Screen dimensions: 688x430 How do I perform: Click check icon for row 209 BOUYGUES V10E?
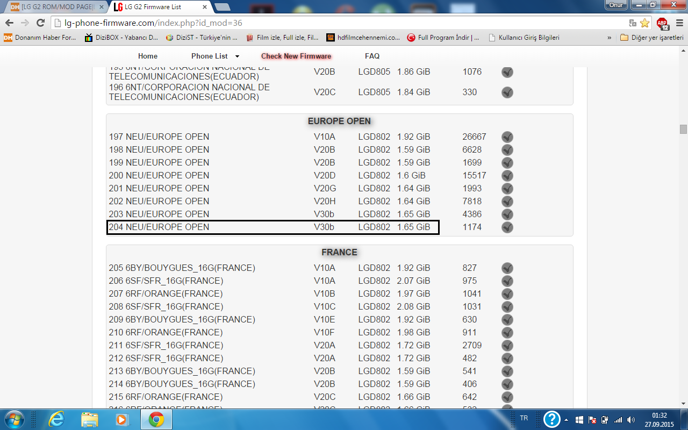507,320
